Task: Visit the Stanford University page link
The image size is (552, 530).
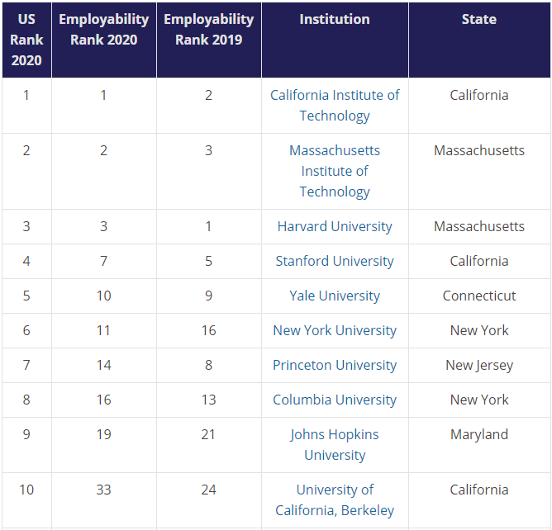Action: coord(335,261)
